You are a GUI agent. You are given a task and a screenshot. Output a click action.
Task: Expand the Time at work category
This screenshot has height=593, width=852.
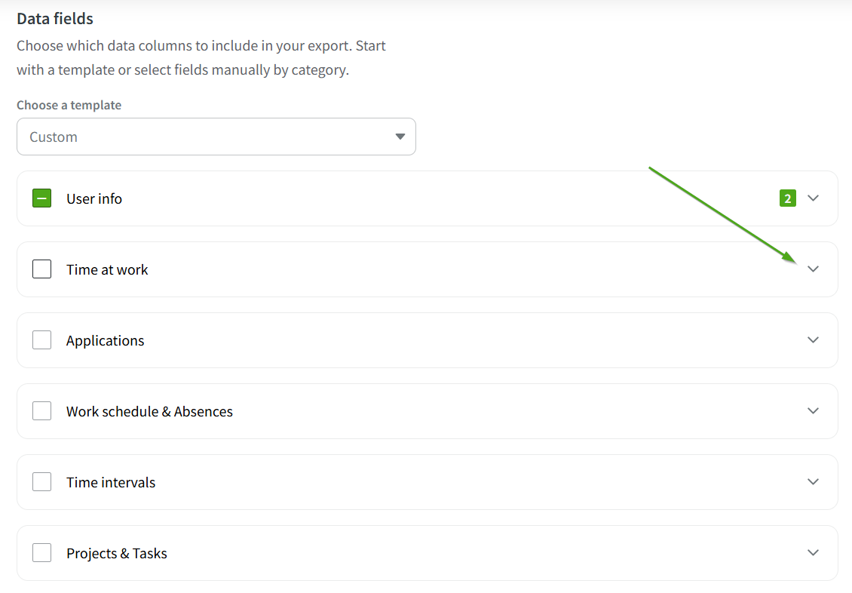tap(814, 269)
